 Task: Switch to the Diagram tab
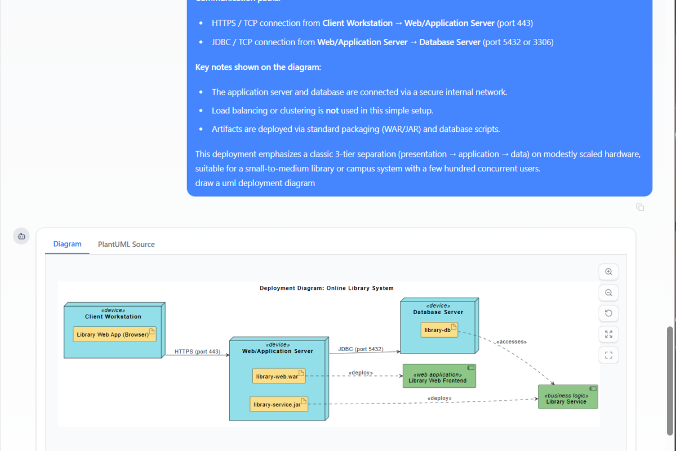[x=67, y=244]
